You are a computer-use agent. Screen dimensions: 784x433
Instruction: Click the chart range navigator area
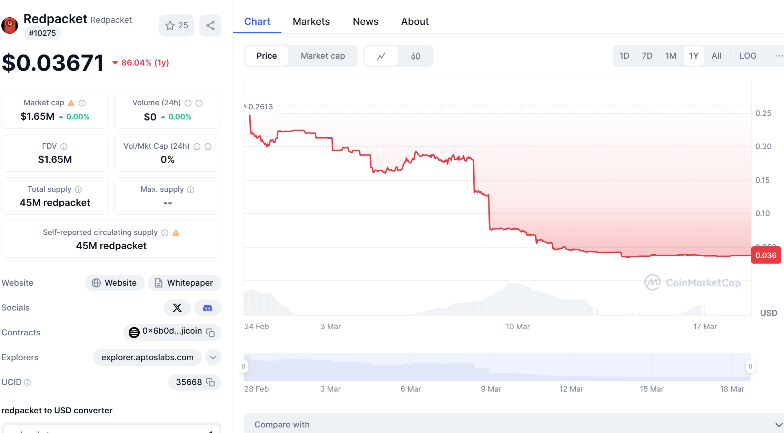pos(497,367)
